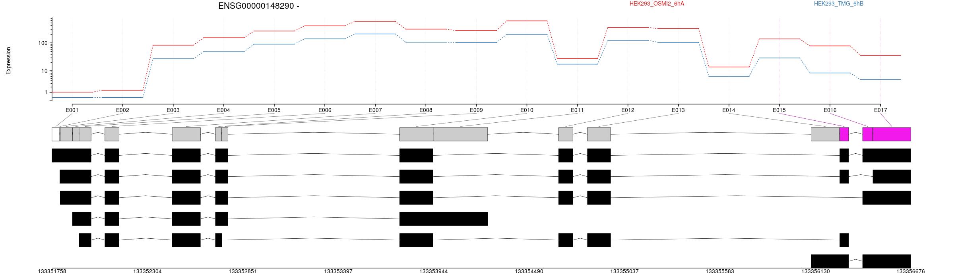954x278 pixels.
Task: Click exon label E005
Action: click(274, 110)
